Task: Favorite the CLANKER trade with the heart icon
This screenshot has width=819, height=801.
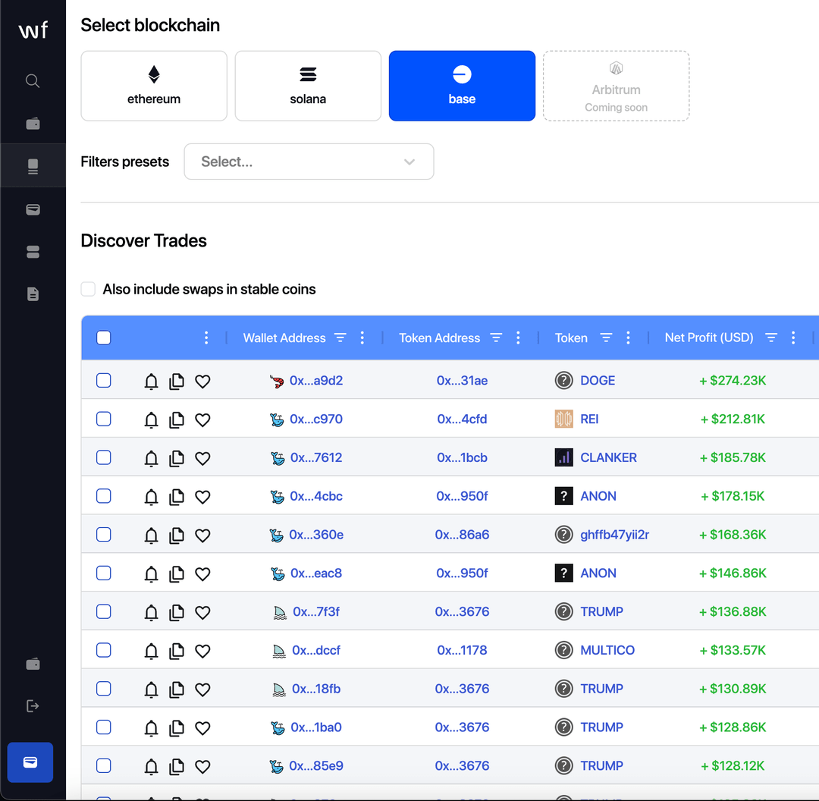Action: (x=202, y=459)
